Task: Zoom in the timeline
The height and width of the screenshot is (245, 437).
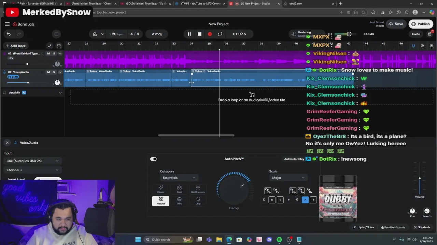Action: [x=432, y=46]
